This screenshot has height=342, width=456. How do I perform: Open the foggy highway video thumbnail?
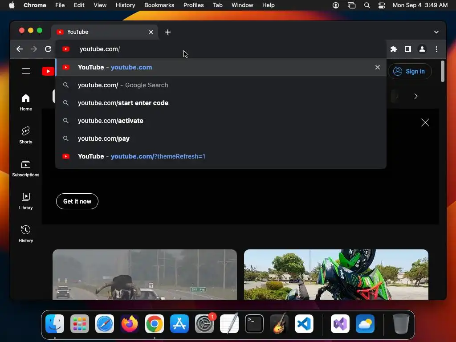(x=145, y=274)
